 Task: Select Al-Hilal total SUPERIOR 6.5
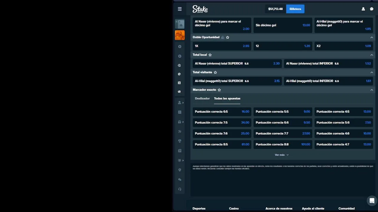tap(237, 81)
